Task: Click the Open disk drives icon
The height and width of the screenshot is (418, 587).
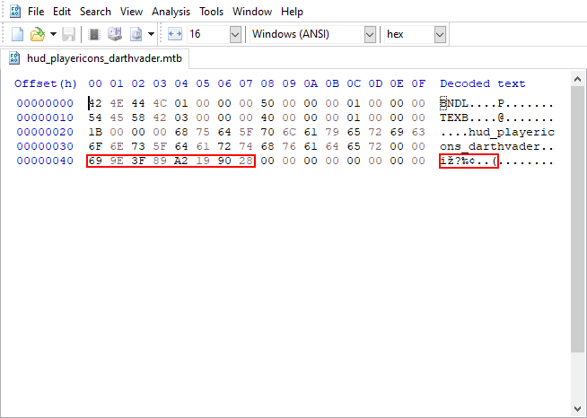Action: tap(115, 34)
